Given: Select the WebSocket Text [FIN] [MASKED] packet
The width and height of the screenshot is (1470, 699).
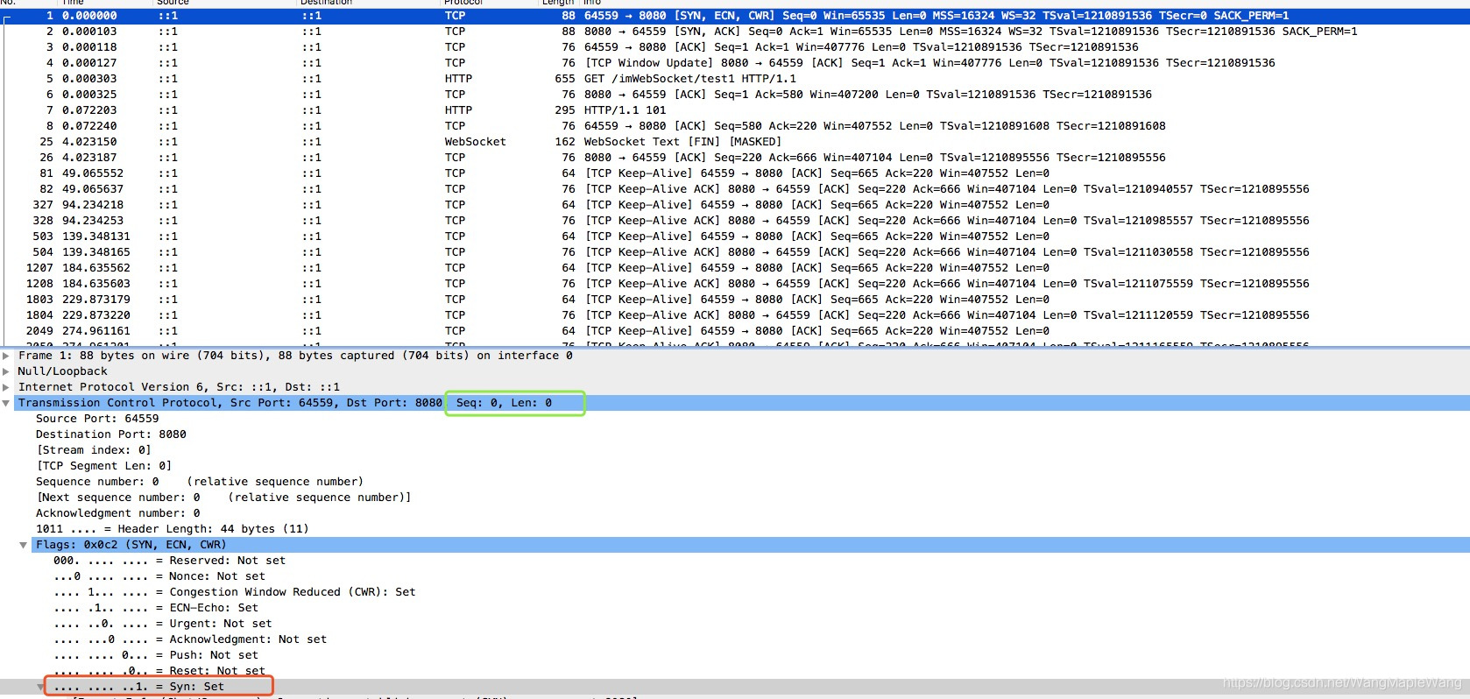Looking at the screenshot, I should coord(735,142).
